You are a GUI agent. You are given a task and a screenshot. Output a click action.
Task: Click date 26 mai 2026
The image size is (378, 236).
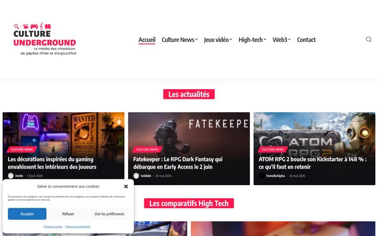163,176
